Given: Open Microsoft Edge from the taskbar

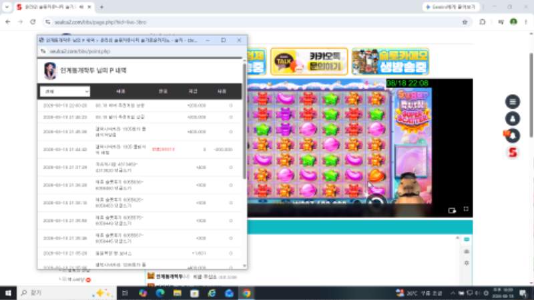Looking at the screenshot, I should 160,293.
